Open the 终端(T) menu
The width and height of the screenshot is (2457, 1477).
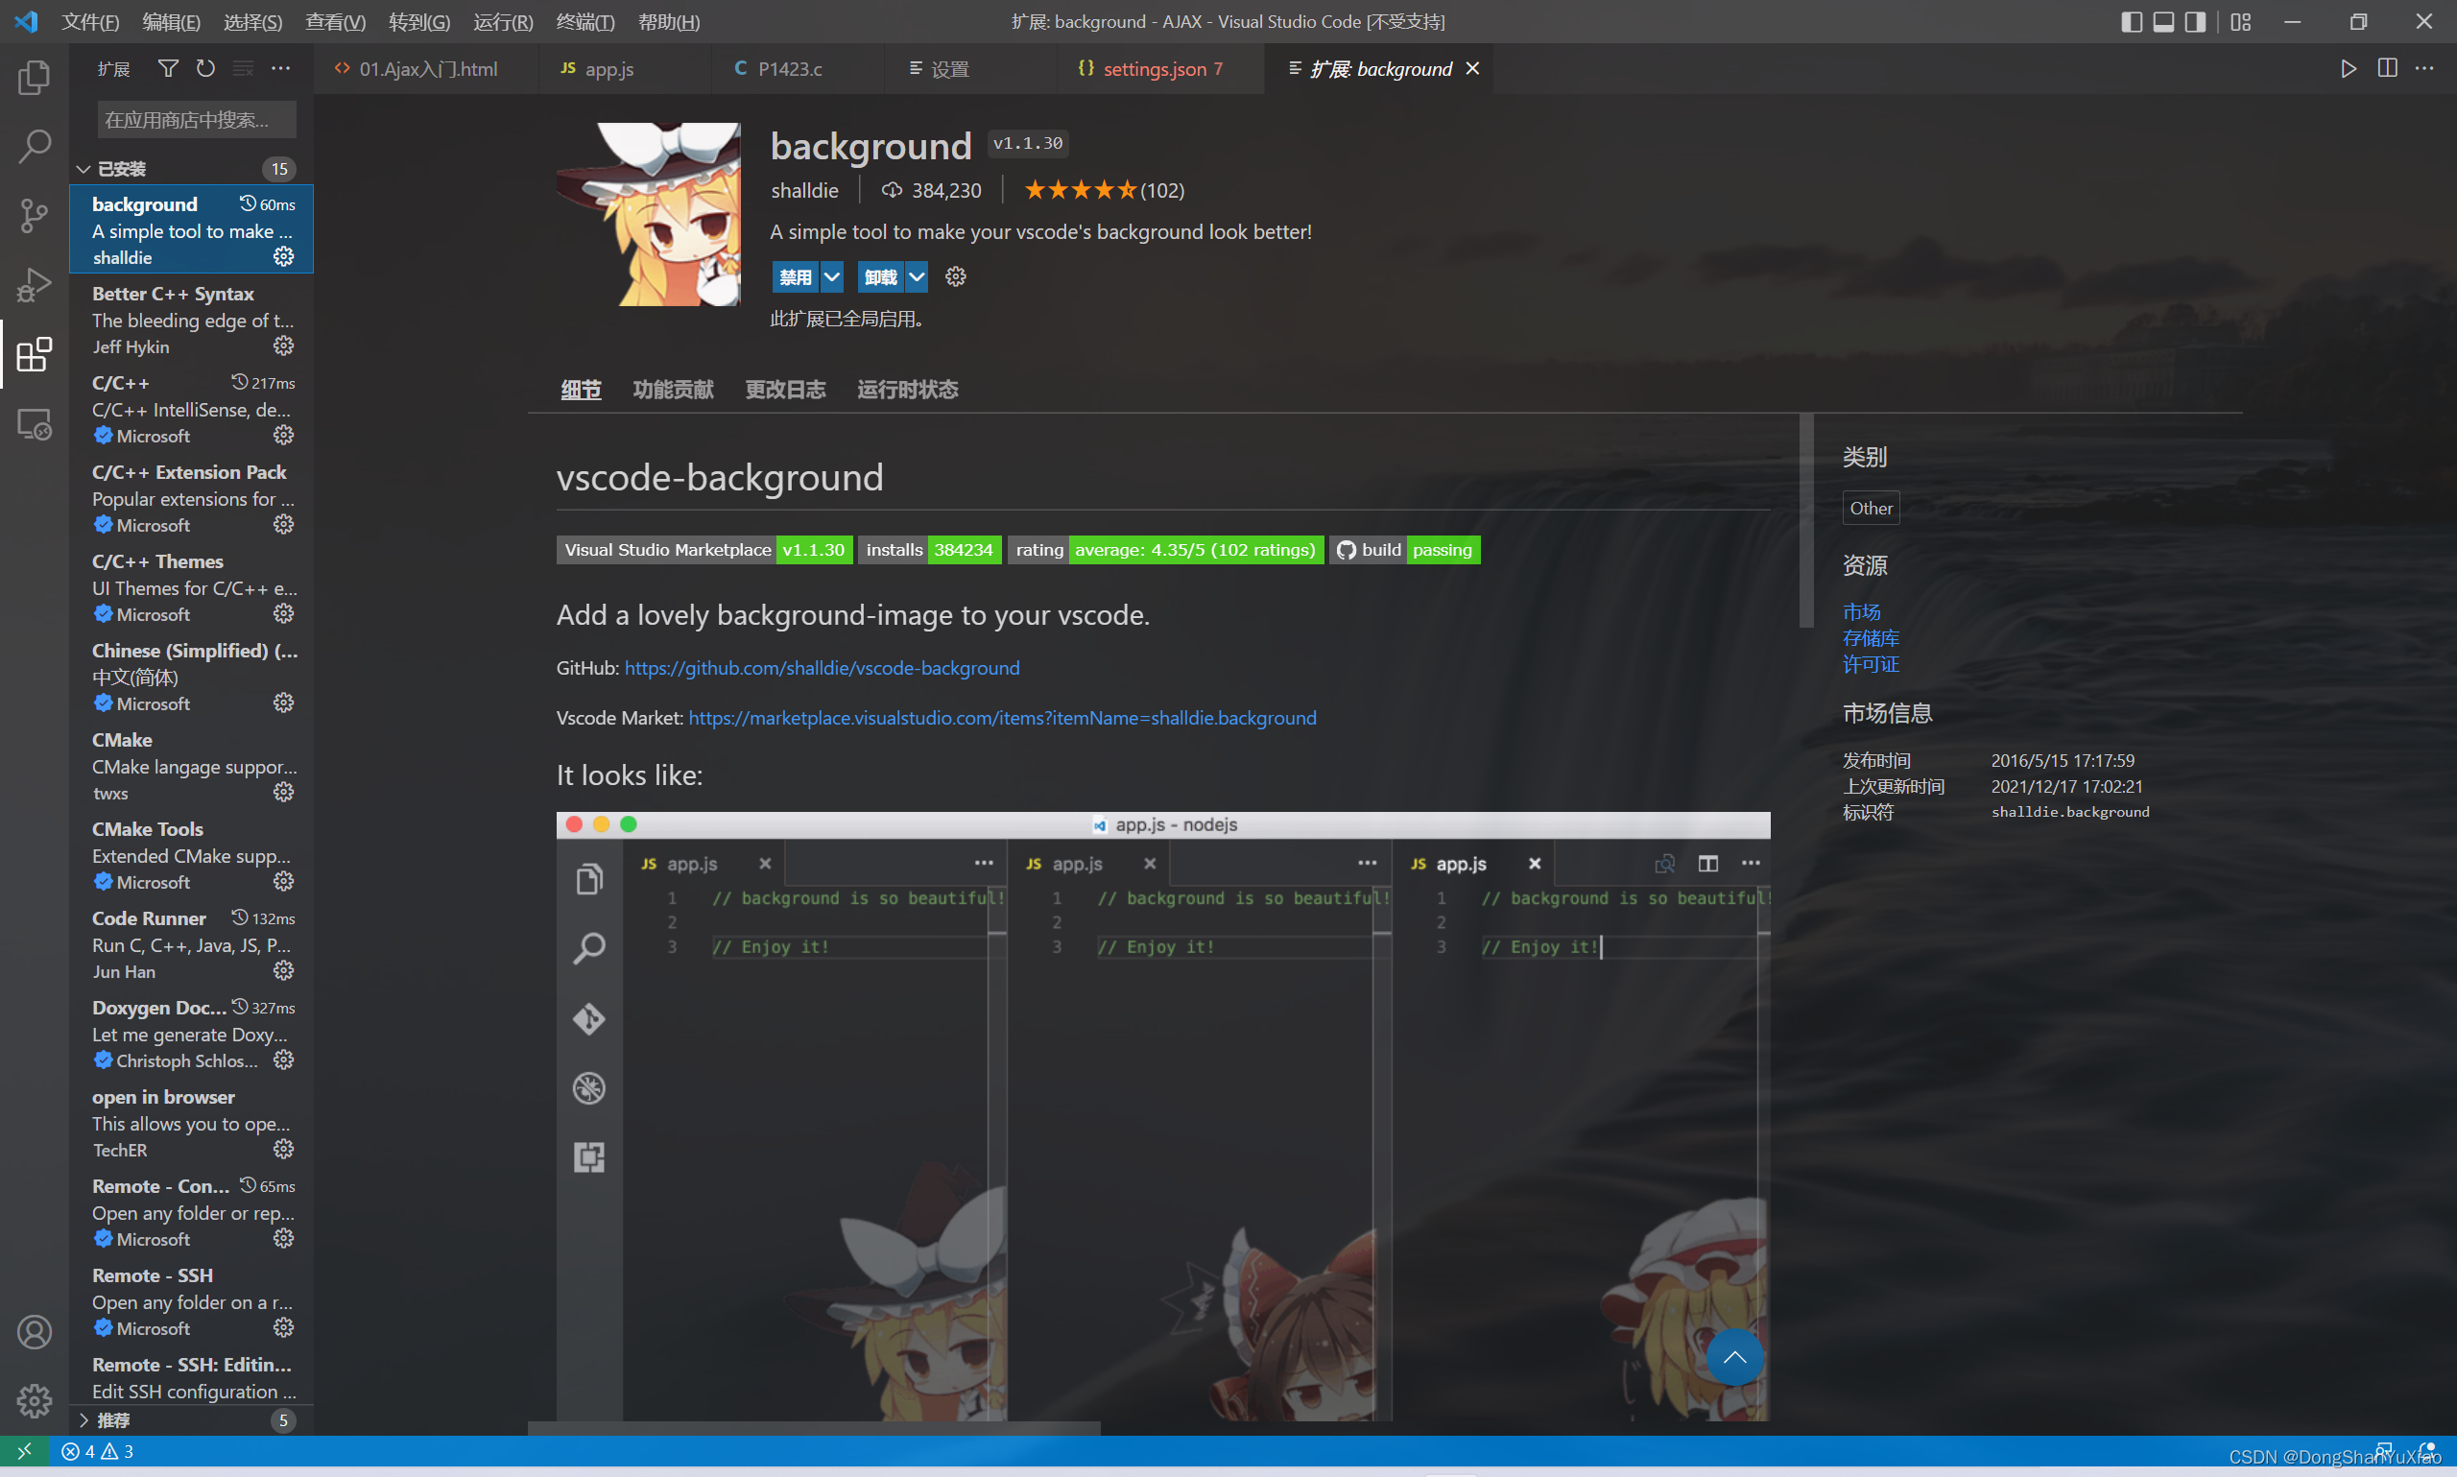coord(584,22)
